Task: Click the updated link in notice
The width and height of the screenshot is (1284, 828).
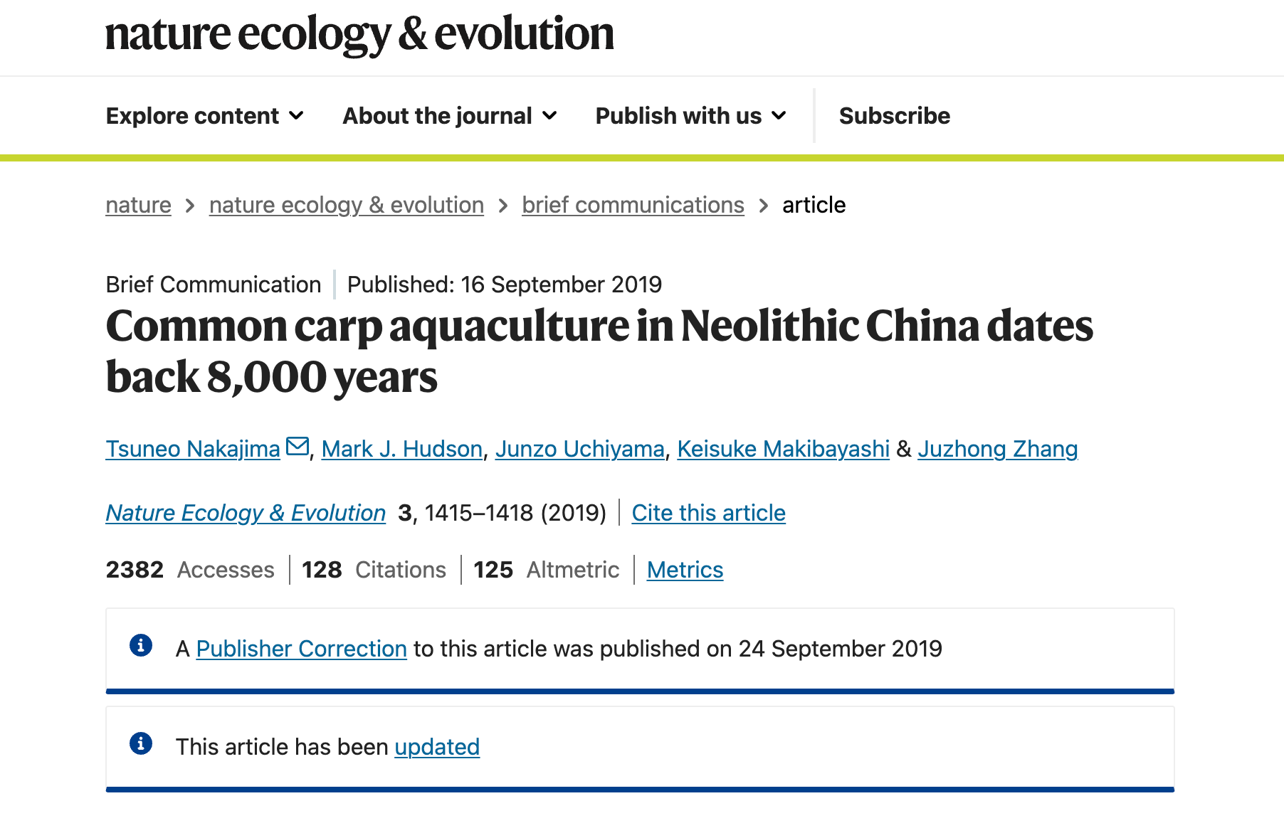Action: (437, 747)
